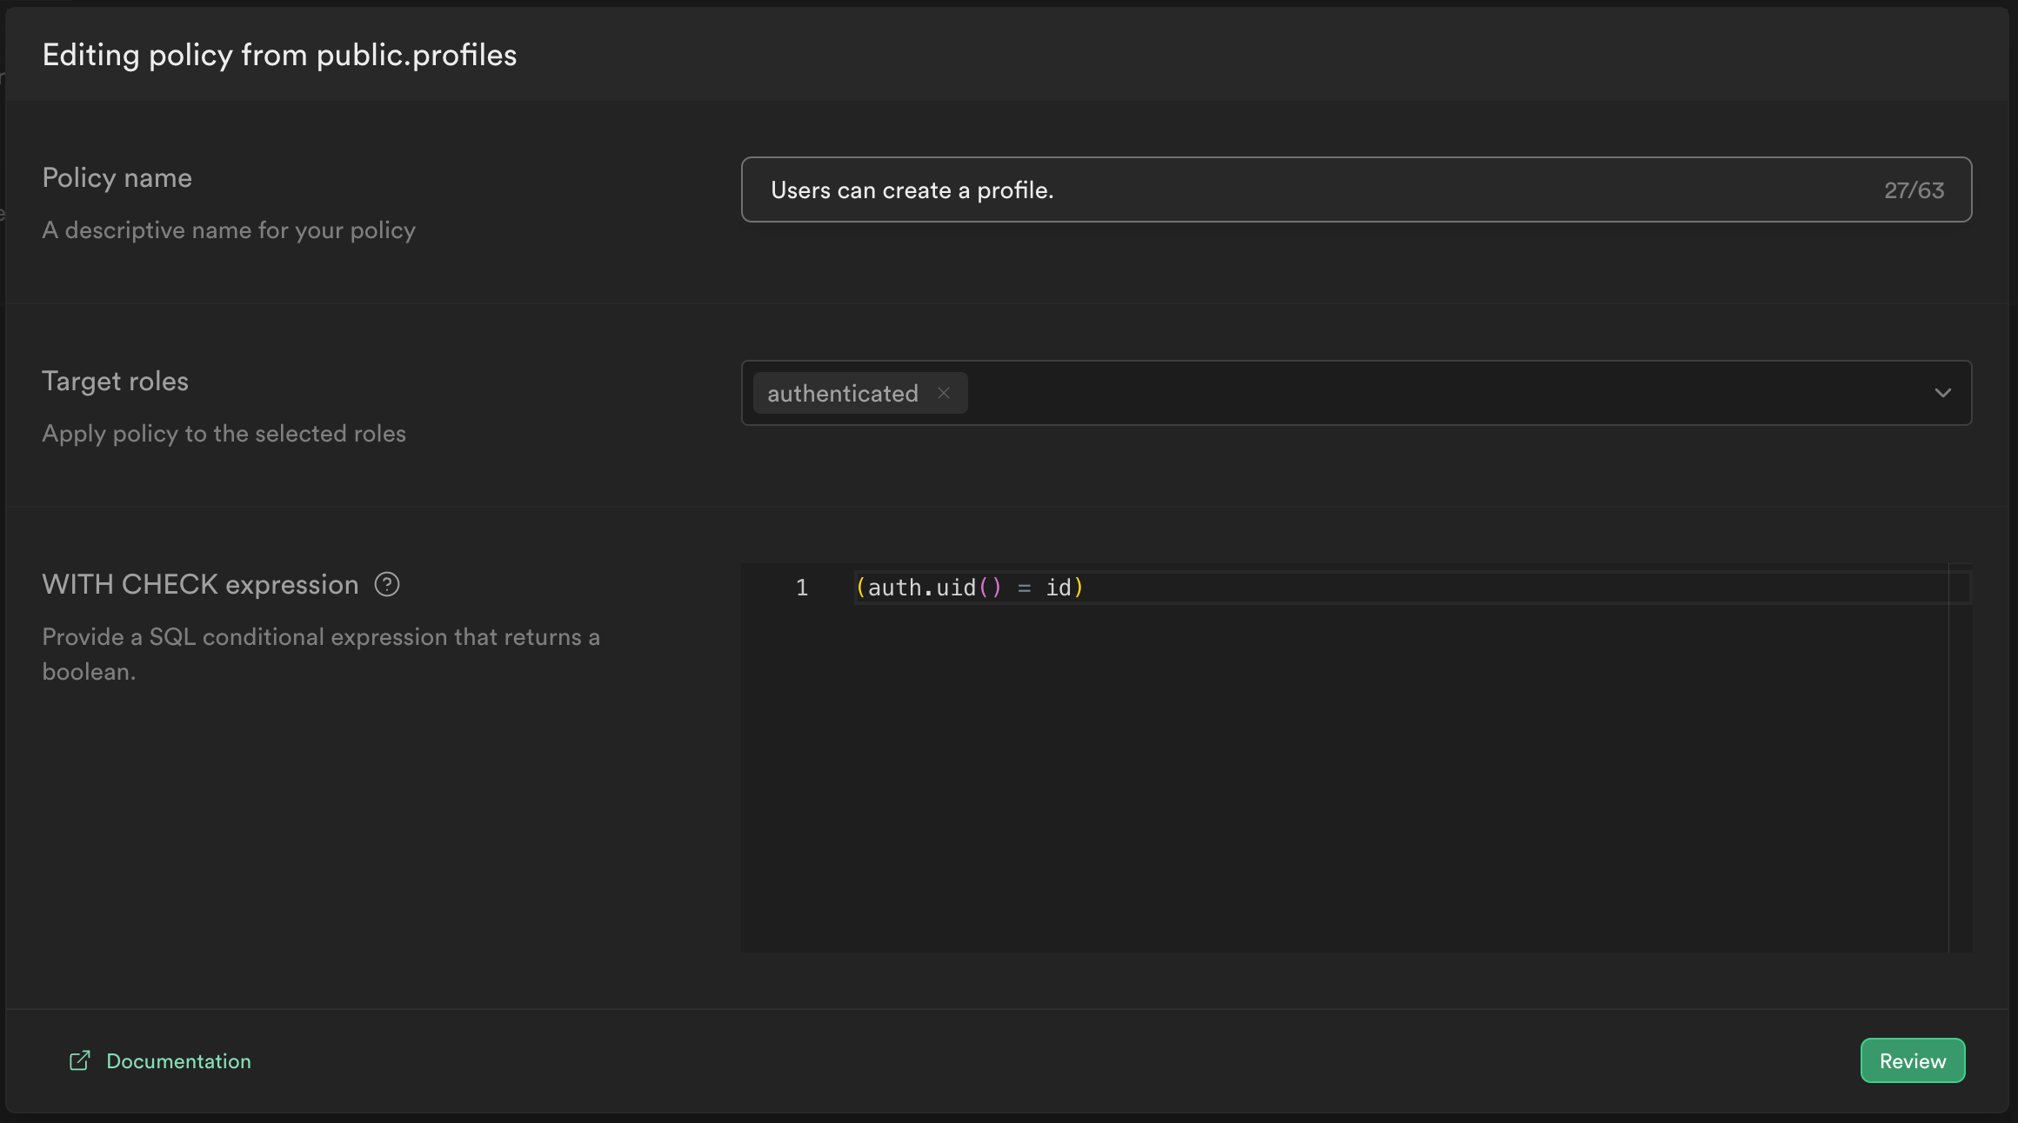Image resolution: width=2018 pixels, height=1123 pixels.
Task: Click the Documentation external-link icon
Action: (x=79, y=1060)
